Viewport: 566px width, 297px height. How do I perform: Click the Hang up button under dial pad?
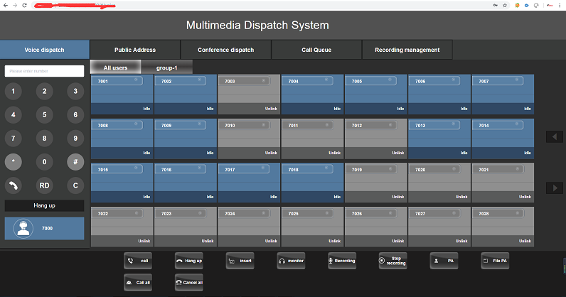click(x=45, y=205)
